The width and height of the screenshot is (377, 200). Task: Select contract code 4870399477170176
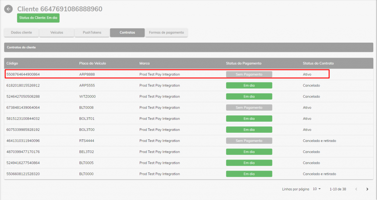[23, 152]
